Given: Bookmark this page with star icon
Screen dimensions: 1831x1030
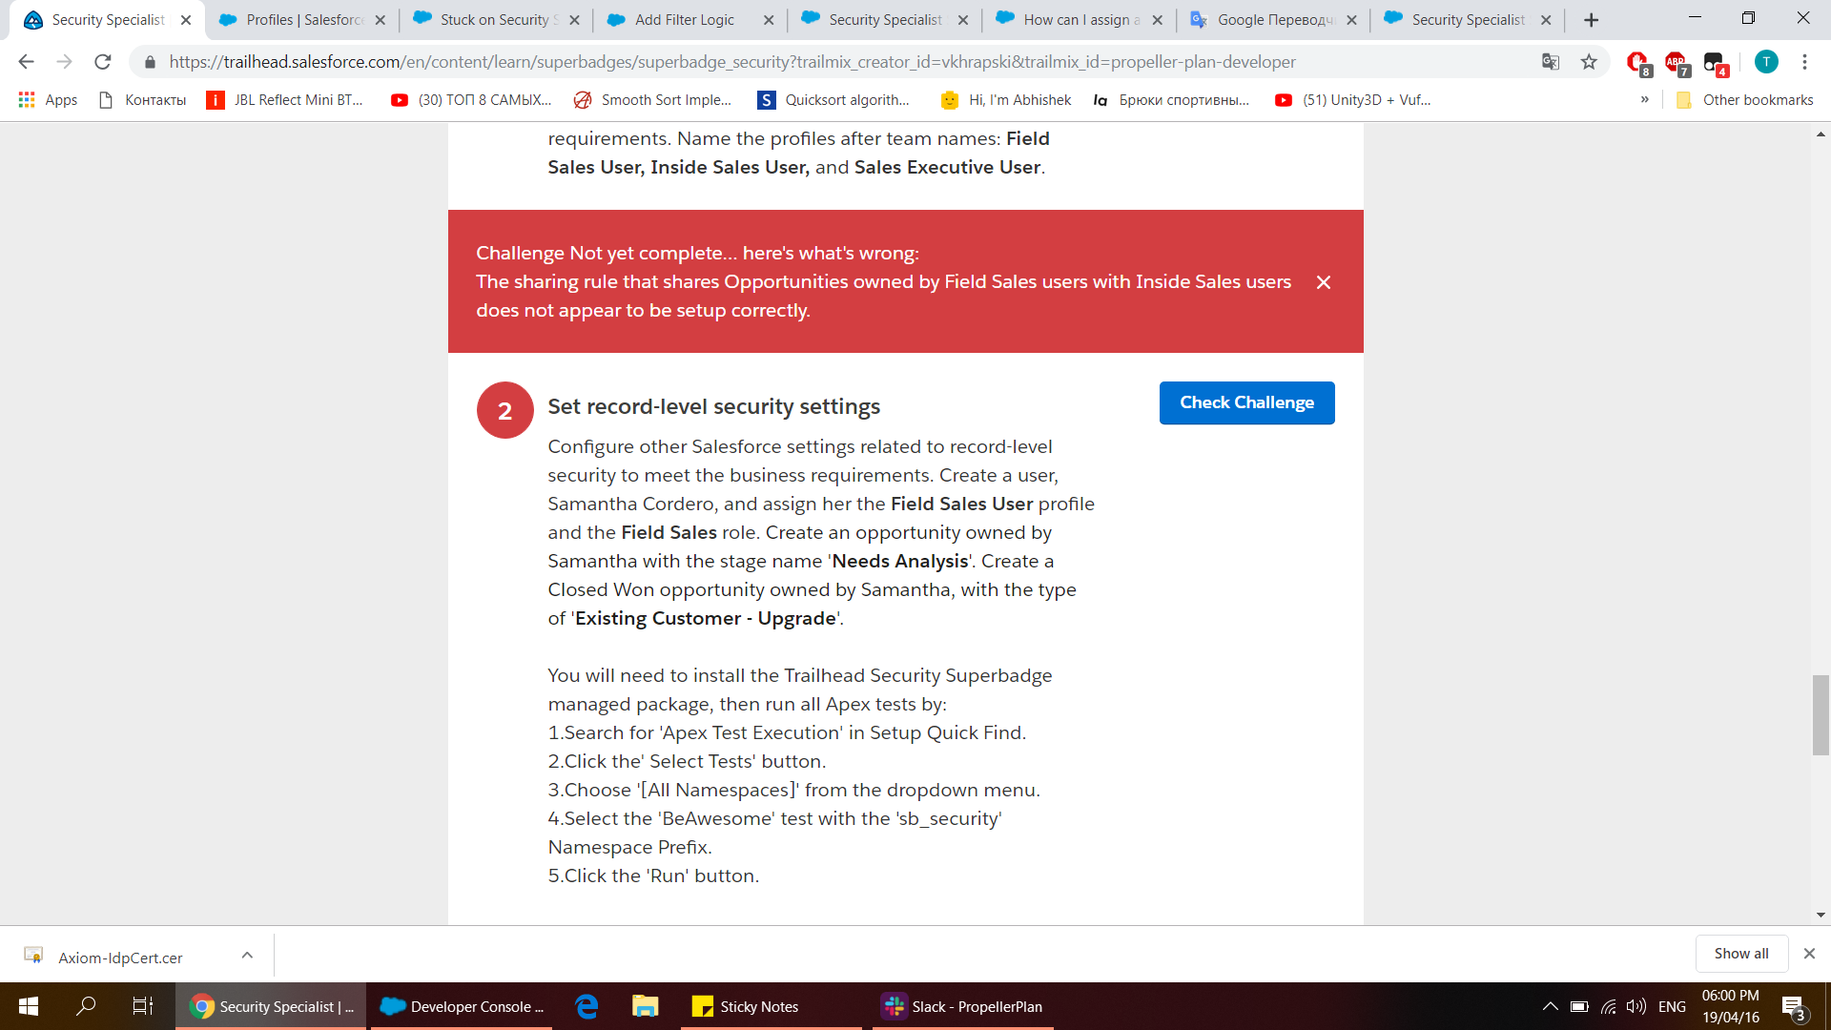Looking at the screenshot, I should pyautogui.click(x=1589, y=62).
